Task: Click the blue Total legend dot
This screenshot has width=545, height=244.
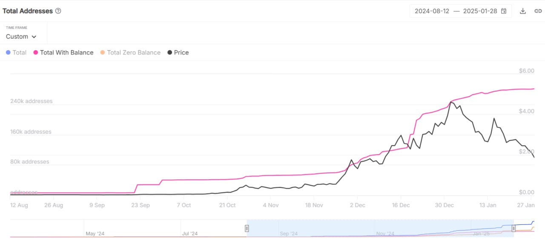Action: (8, 52)
